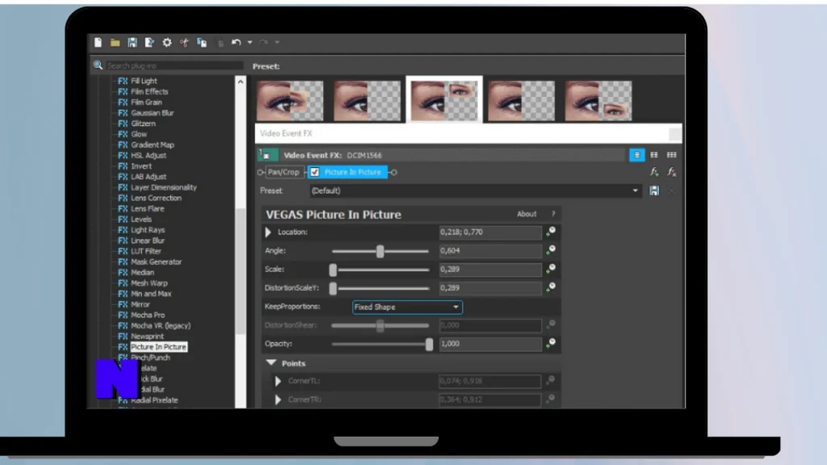Viewport: 827px width, 465px height.
Task: Open the KeepProportions Fixed Shape dropdown
Action: pos(407,307)
